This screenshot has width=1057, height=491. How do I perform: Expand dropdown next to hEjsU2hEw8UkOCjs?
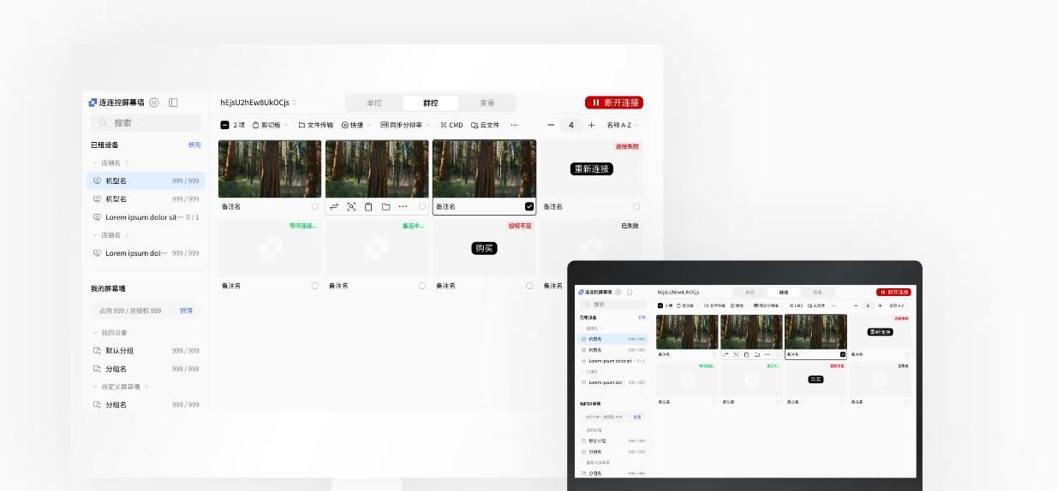(294, 103)
